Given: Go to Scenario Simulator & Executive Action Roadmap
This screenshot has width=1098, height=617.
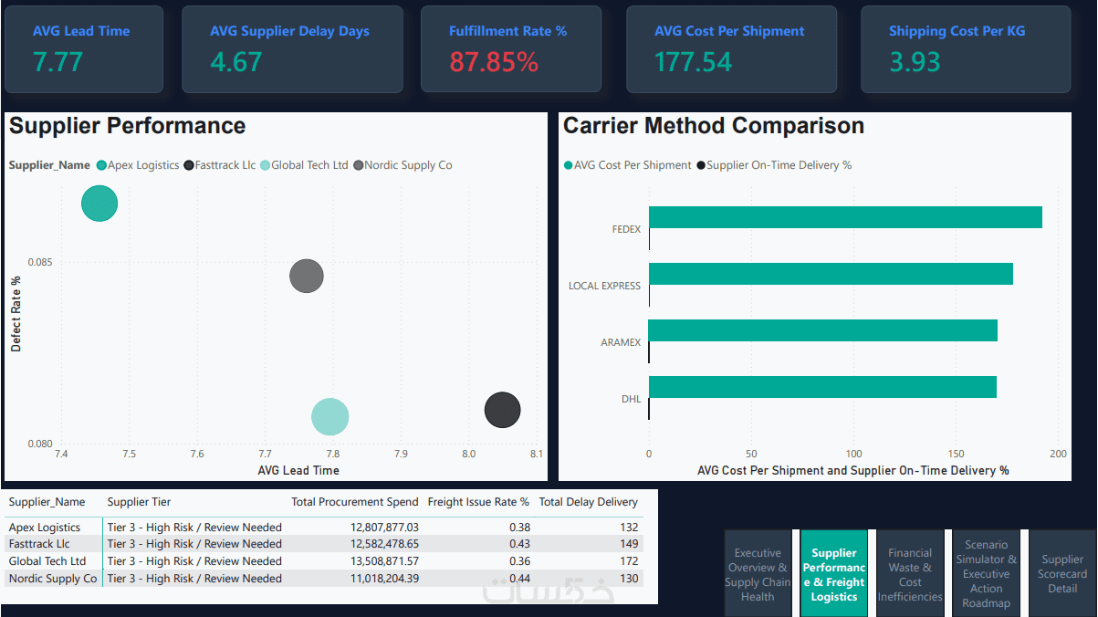Looking at the screenshot, I should tap(986, 574).
